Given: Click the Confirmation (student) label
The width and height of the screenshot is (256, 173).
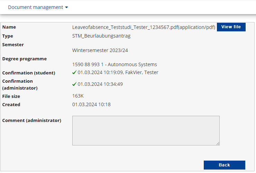Looking at the screenshot, I should coord(29,73).
